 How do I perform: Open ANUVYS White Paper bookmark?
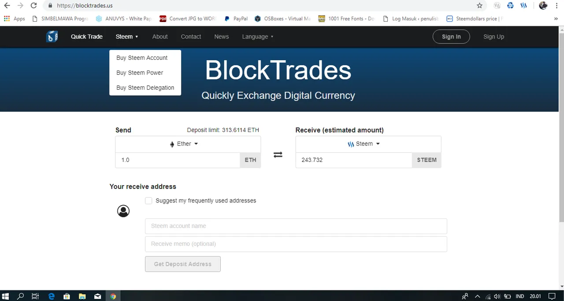[123, 18]
